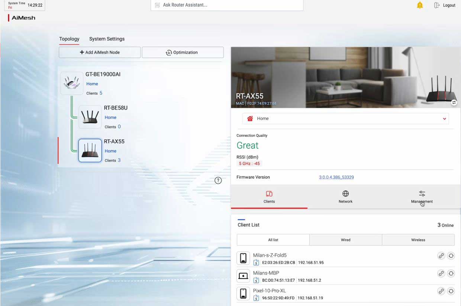Click the Milans-MBP client name
The image size is (461, 306).
(x=266, y=273)
